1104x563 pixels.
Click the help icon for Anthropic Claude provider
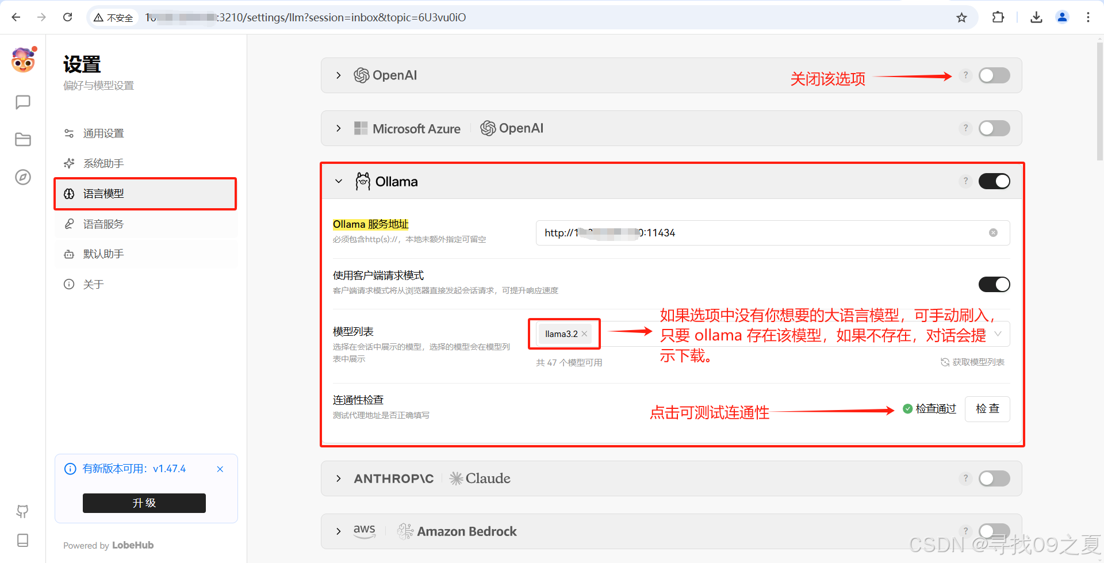(965, 478)
